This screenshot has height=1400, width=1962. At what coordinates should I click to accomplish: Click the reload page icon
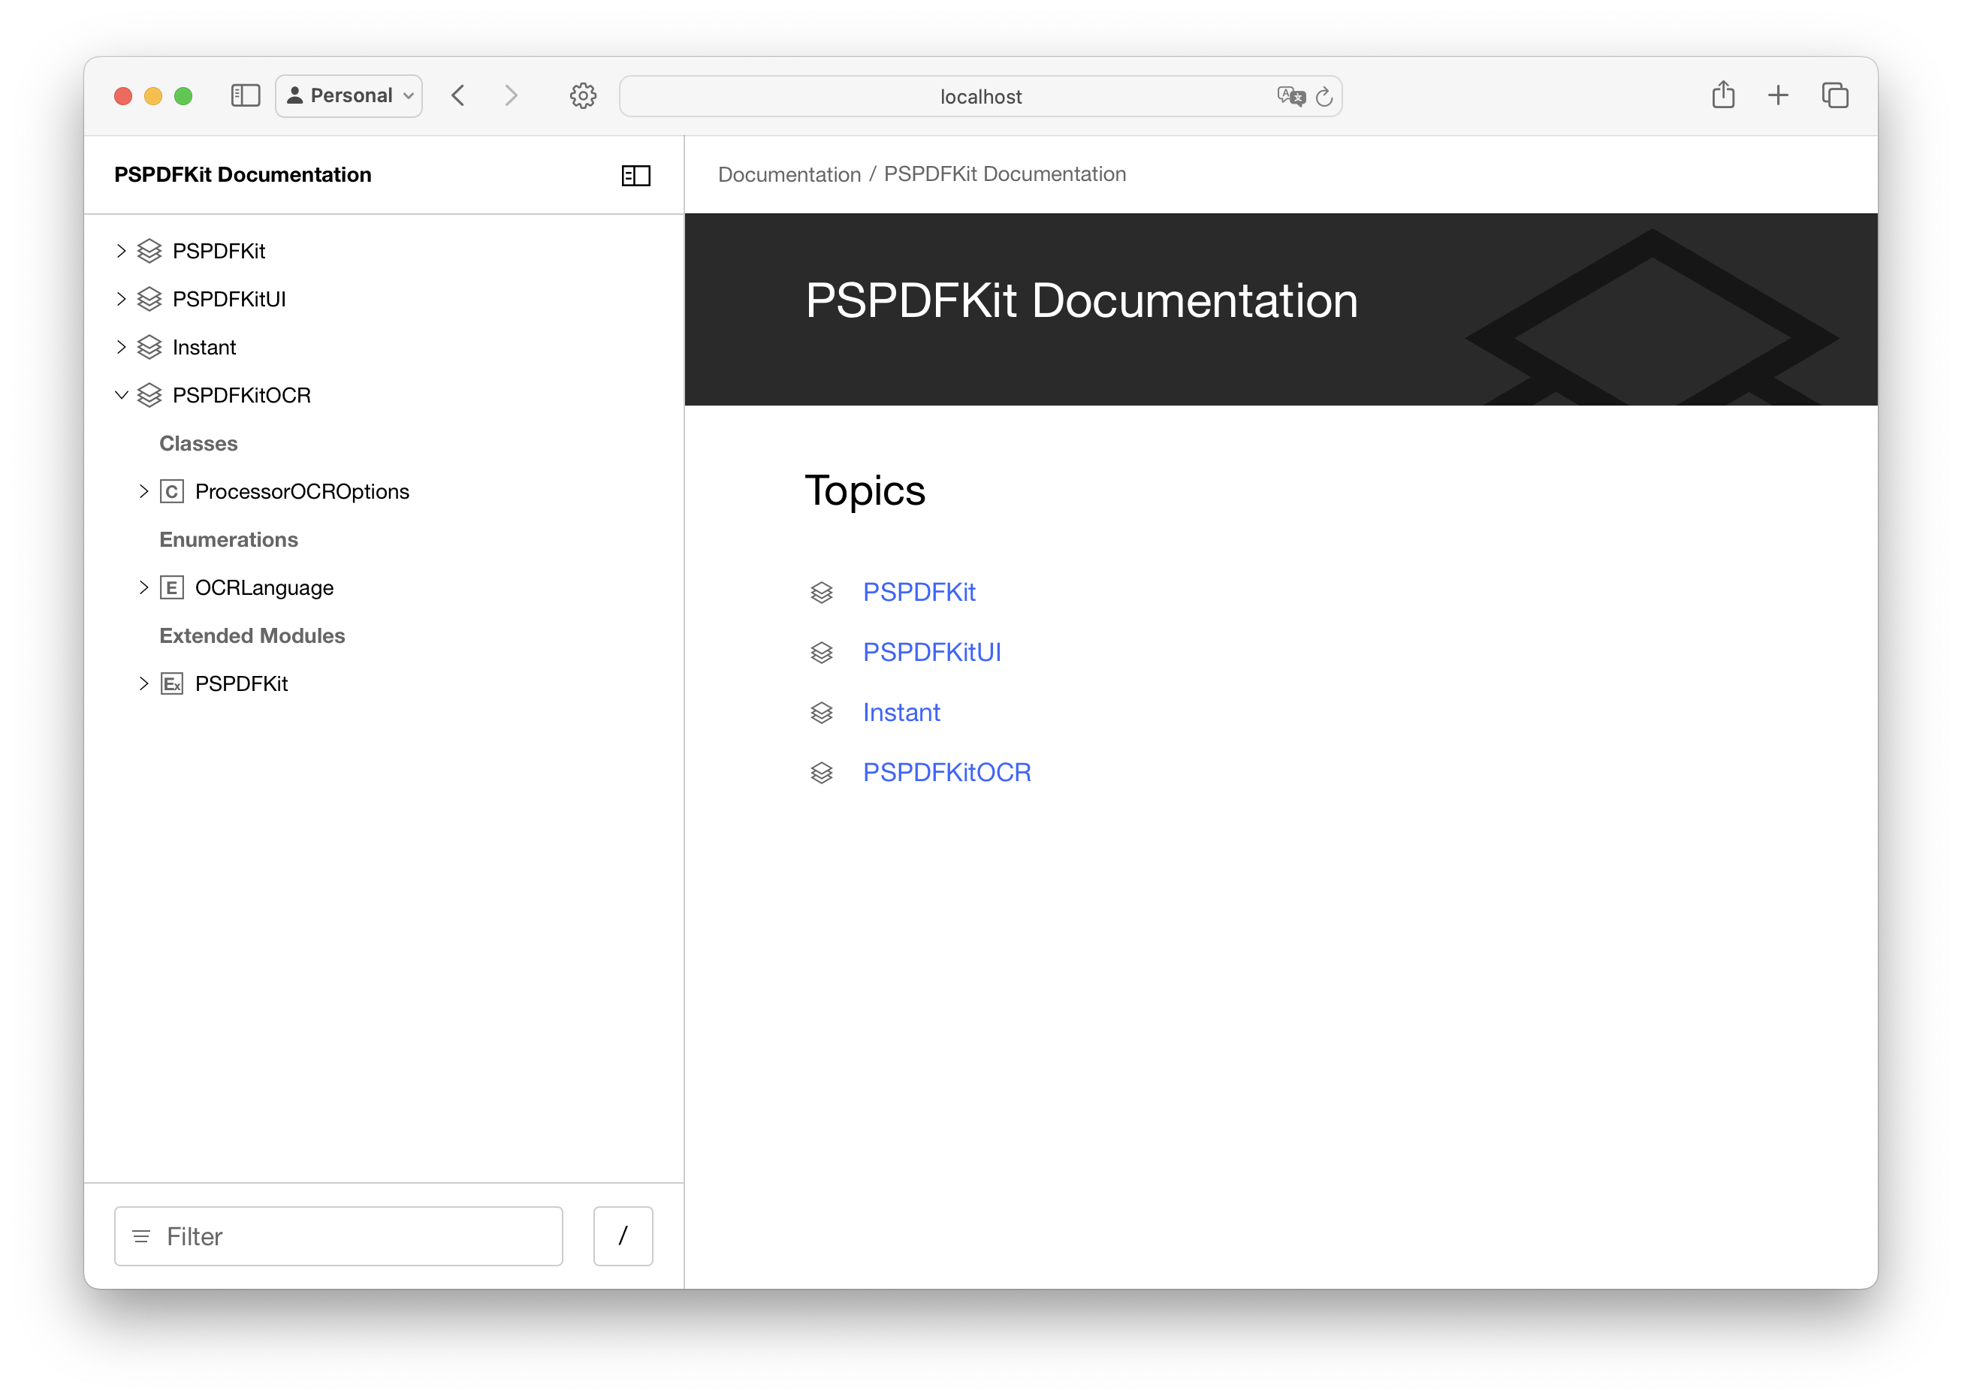(x=1325, y=97)
